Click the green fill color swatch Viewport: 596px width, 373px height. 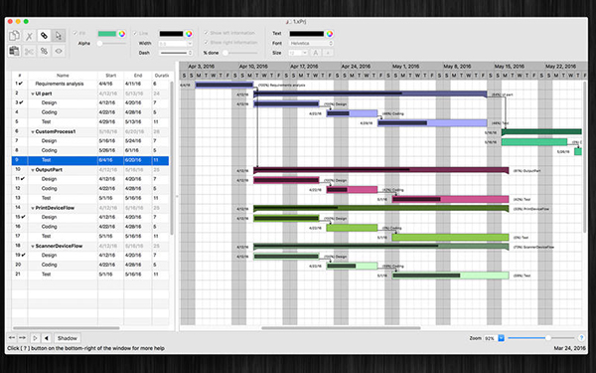107,34
